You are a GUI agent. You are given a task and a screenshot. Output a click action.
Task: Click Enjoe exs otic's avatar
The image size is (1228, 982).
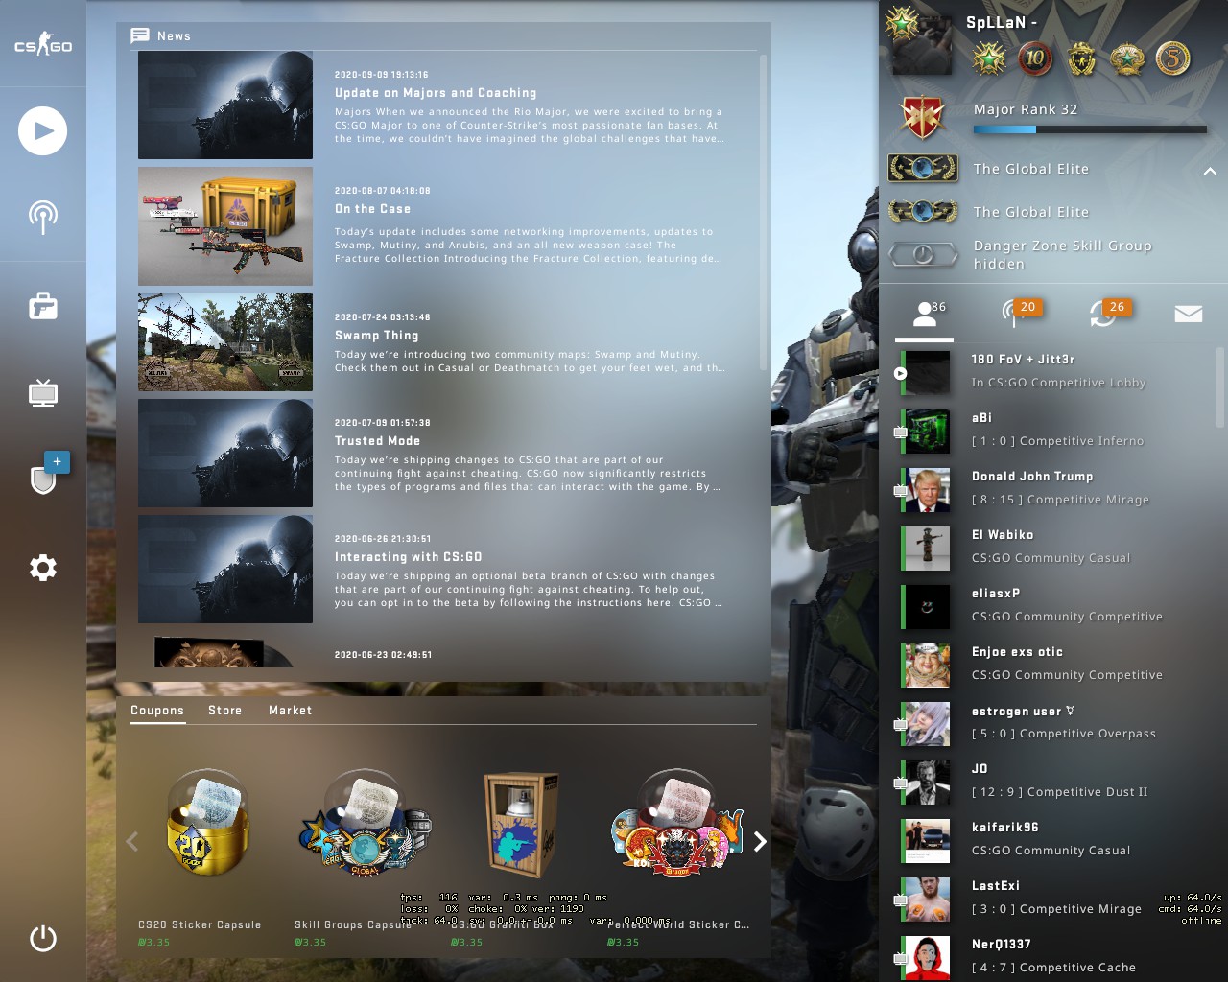pyautogui.click(x=928, y=666)
